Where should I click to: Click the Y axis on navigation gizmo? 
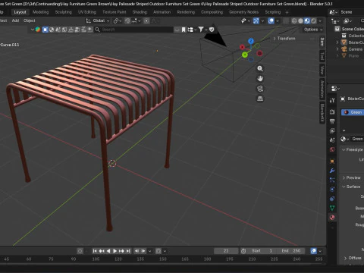coord(244,55)
